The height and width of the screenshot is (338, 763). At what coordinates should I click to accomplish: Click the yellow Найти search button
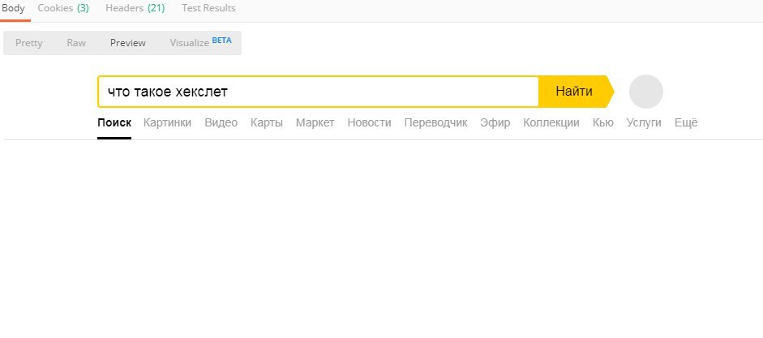pos(576,92)
